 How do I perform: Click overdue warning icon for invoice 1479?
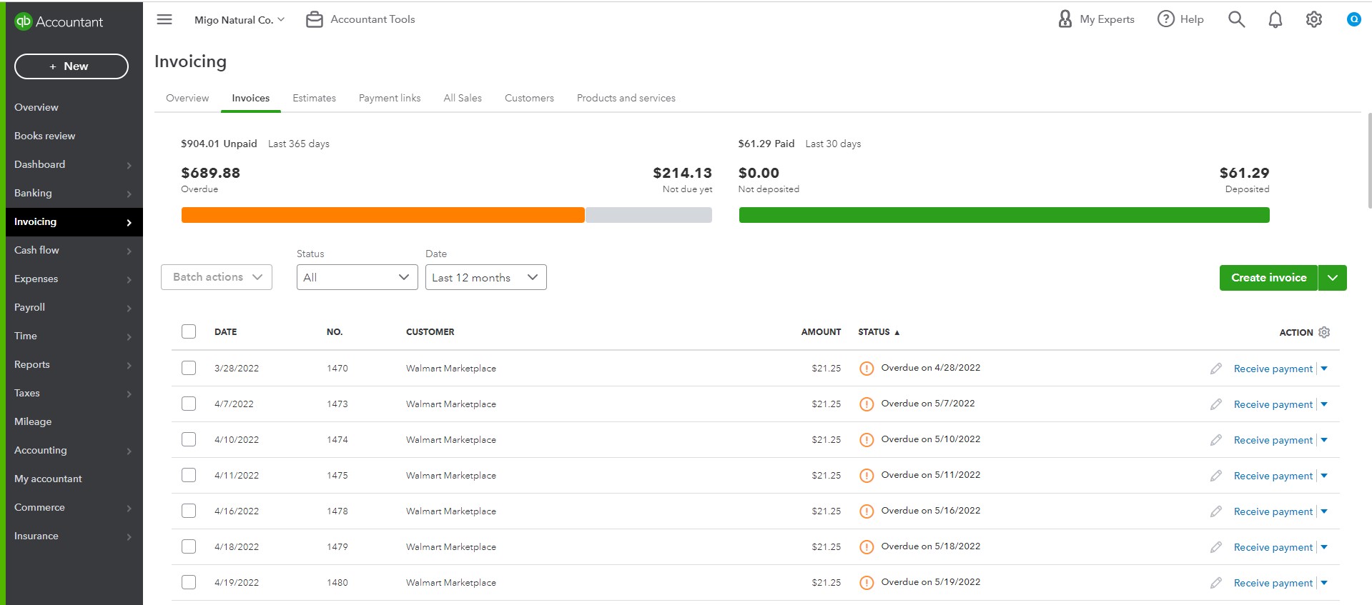[866, 547]
